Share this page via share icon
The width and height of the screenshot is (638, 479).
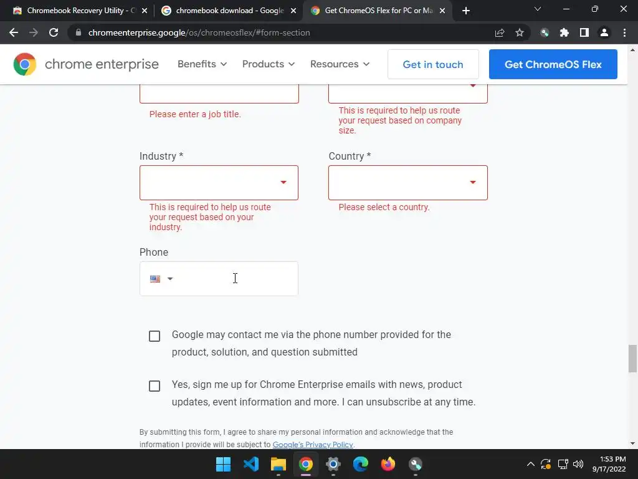[x=500, y=32]
